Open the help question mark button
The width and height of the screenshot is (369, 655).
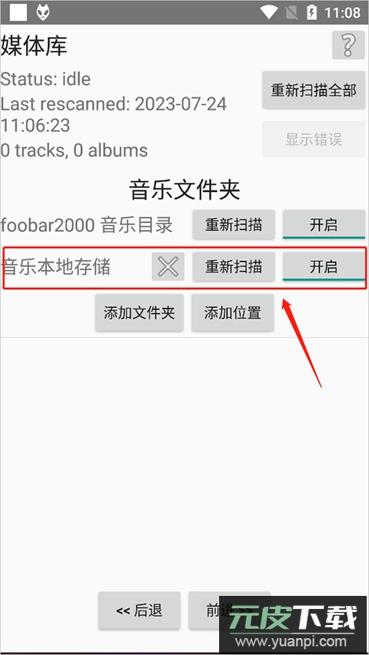(348, 45)
